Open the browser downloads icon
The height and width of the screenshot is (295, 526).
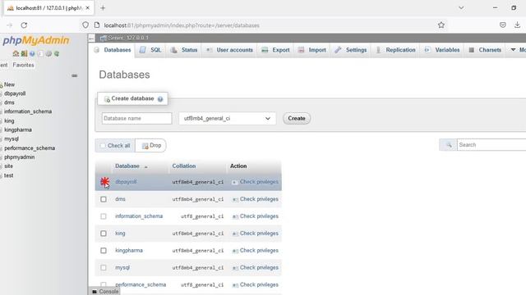click(x=517, y=25)
